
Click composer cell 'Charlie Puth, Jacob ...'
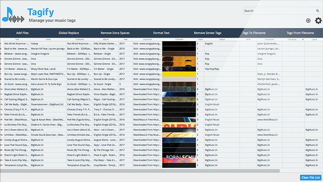point(269,84)
